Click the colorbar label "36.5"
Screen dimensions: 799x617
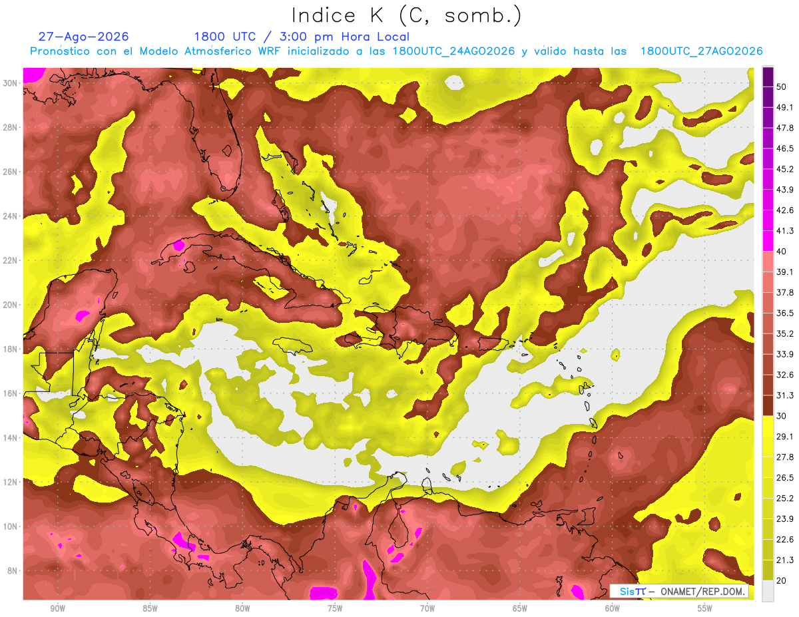[786, 313]
